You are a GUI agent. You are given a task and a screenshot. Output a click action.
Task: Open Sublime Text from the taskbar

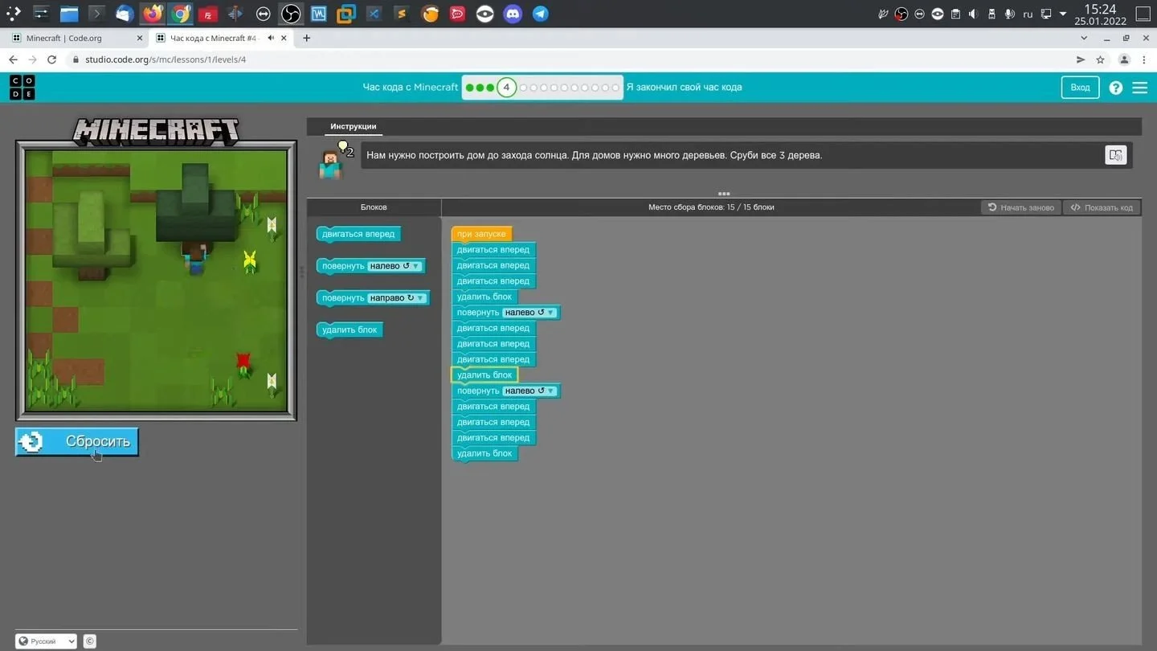click(402, 14)
